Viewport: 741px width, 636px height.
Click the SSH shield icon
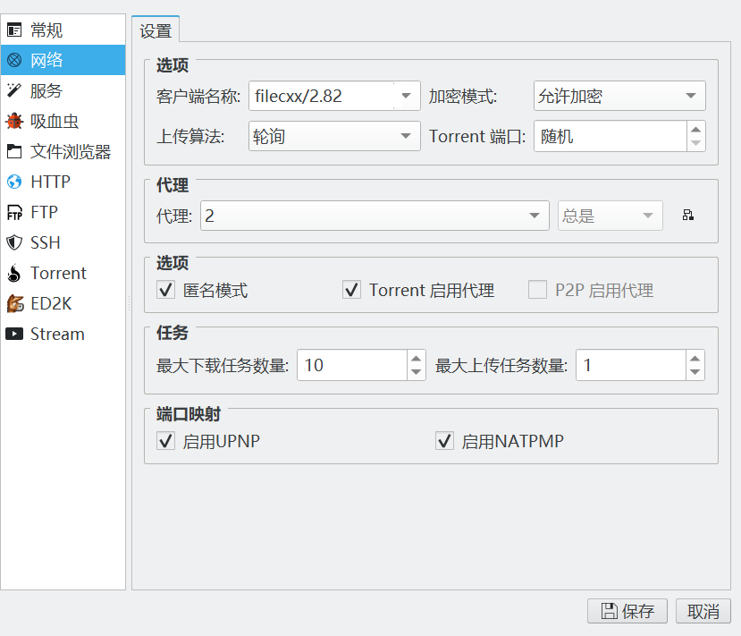(14, 242)
